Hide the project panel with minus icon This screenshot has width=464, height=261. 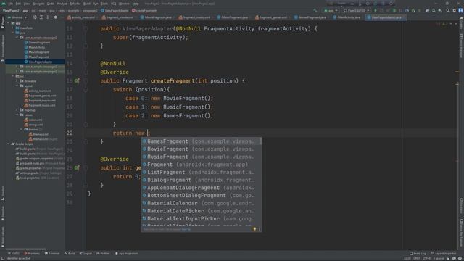point(62,17)
